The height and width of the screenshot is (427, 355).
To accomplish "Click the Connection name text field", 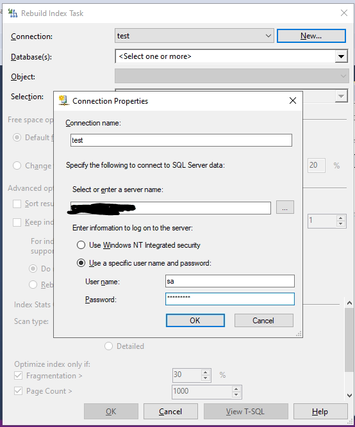I will pyautogui.click(x=181, y=140).
